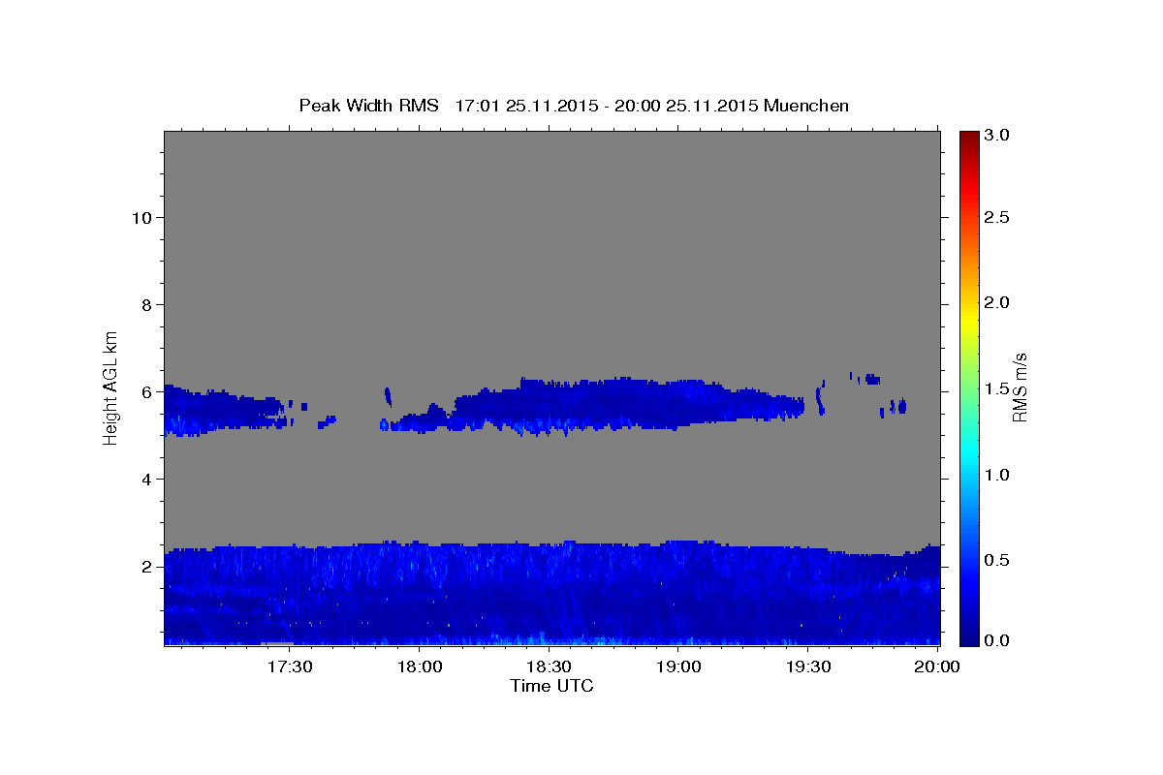
Task: Click the height label '2'
Action: tap(144, 567)
